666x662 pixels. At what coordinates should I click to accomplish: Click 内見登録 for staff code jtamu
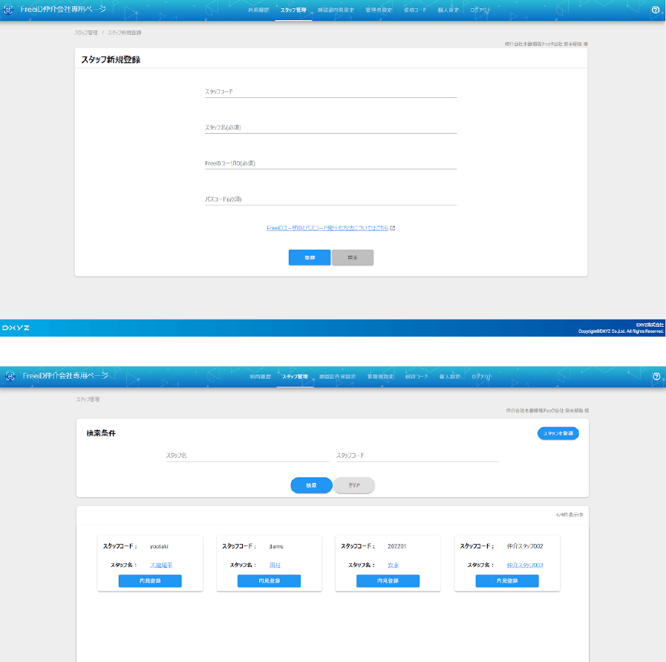[x=269, y=581]
